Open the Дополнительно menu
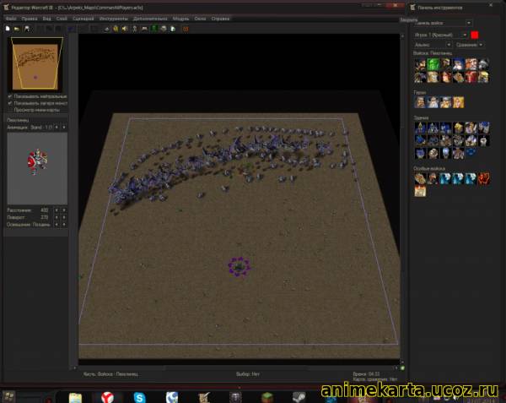Image resolution: width=506 pixels, height=403 pixels. pyautogui.click(x=150, y=19)
